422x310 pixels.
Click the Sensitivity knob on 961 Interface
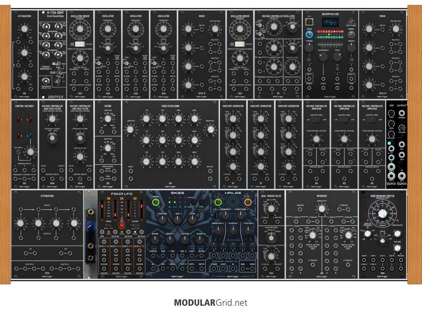(322, 209)
